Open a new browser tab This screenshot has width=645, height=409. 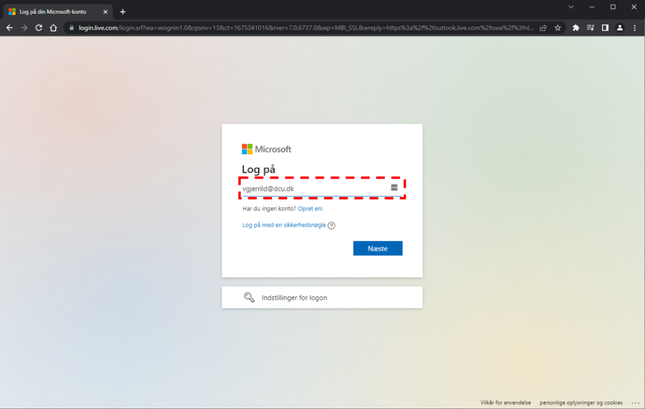click(x=123, y=11)
